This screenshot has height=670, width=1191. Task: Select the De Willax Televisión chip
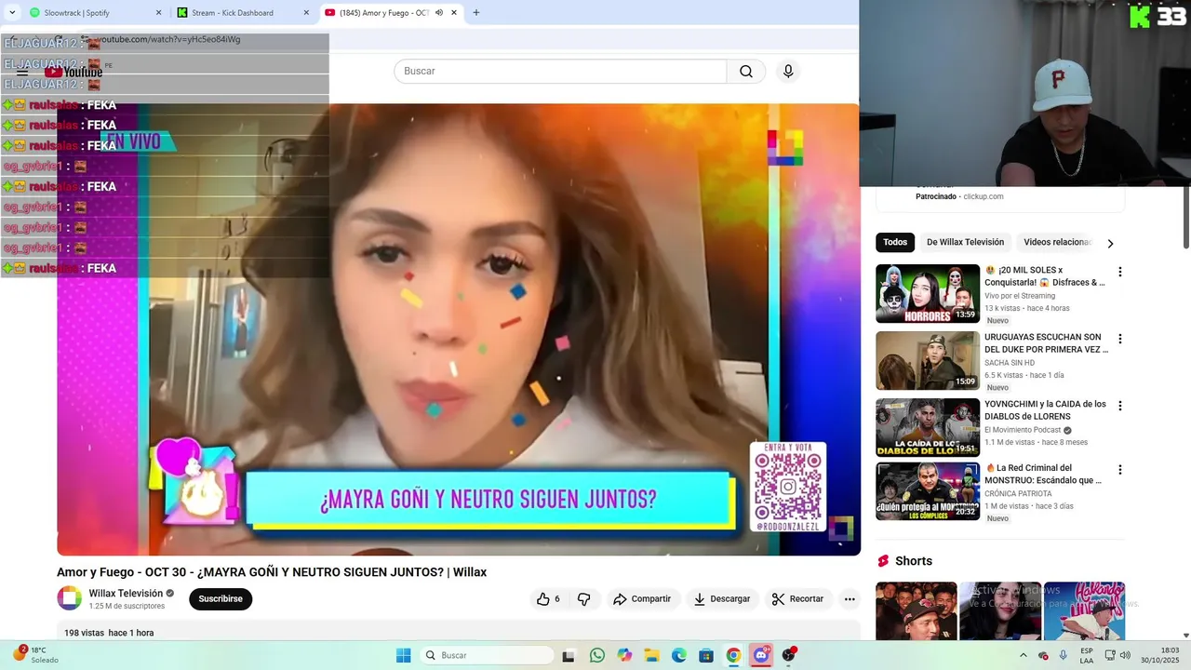pos(965,242)
